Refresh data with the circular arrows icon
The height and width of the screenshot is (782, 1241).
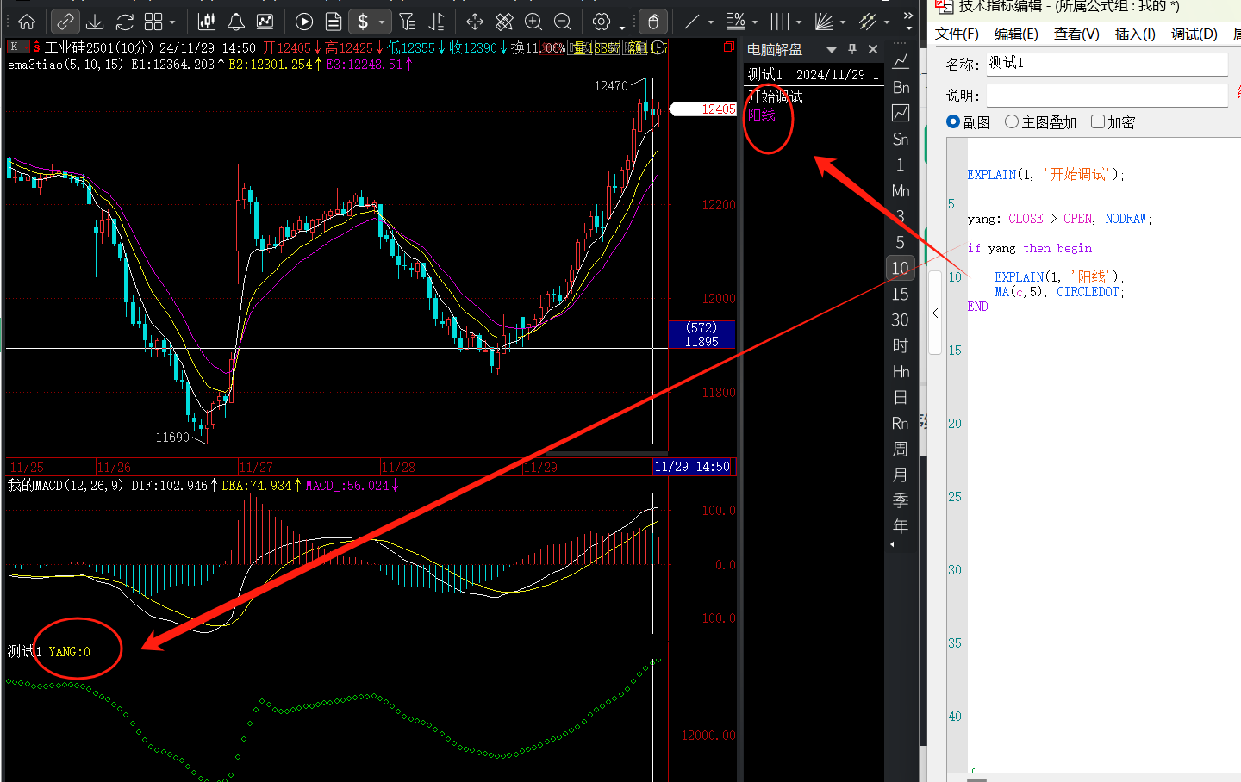125,22
